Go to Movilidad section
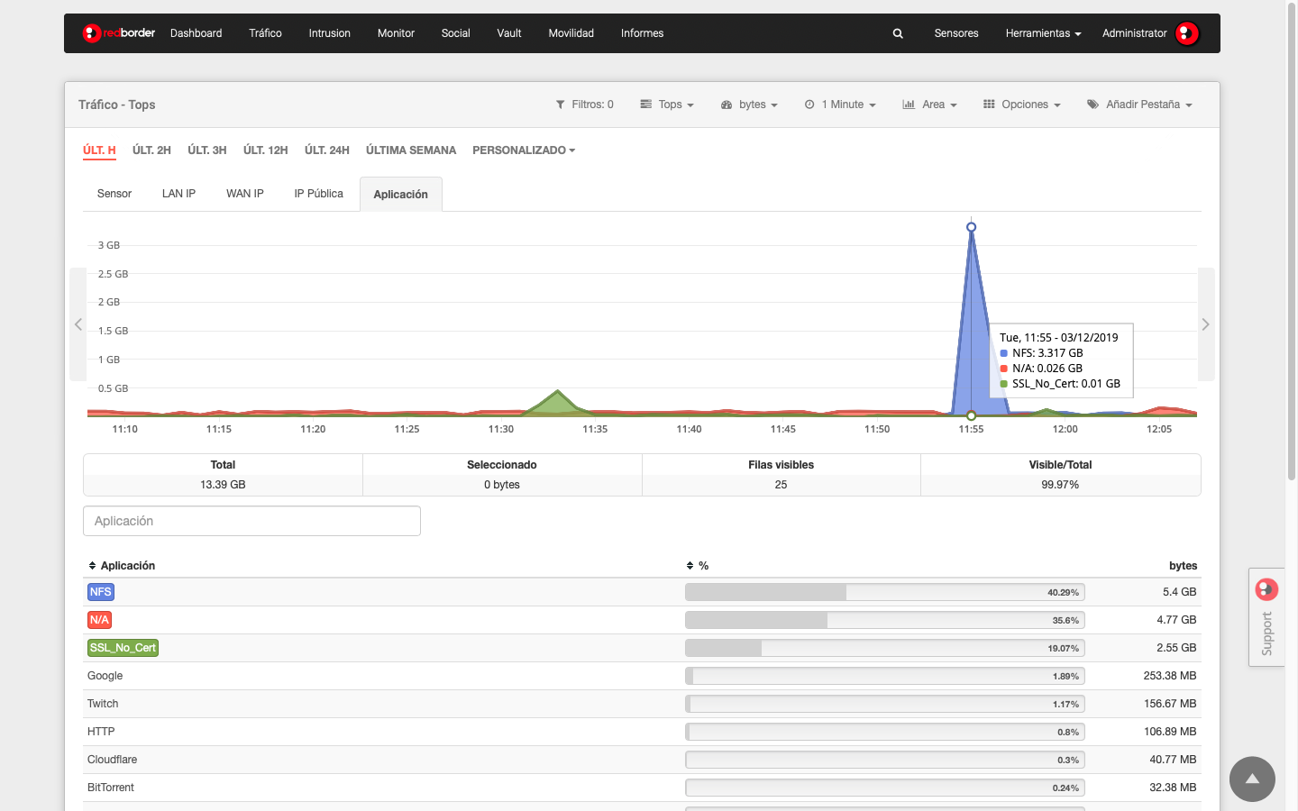 pyautogui.click(x=571, y=33)
